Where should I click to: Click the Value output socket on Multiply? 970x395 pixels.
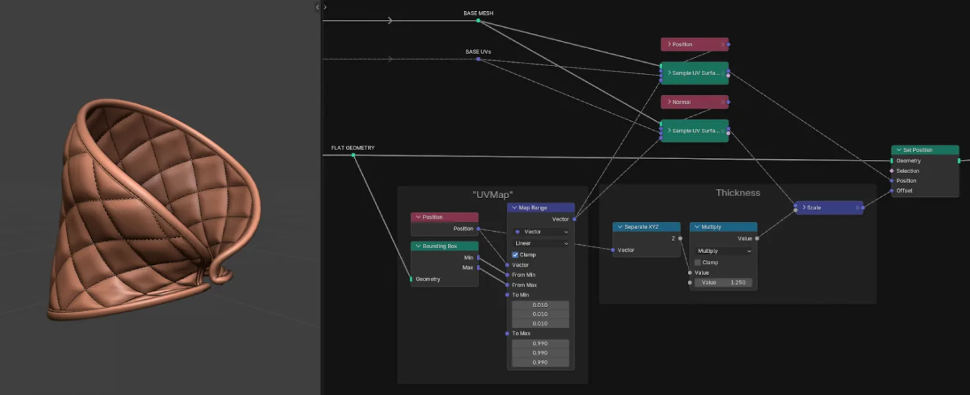[x=757, y=238]
